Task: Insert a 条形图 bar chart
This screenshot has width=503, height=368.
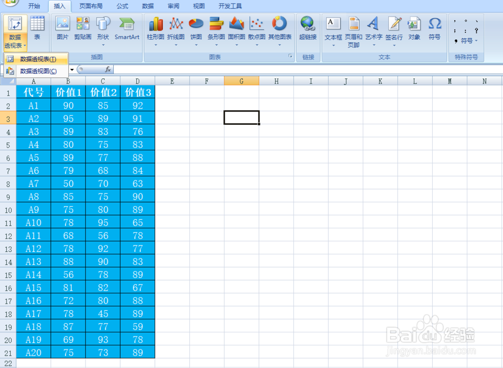Action: click(x=216, y=31)
